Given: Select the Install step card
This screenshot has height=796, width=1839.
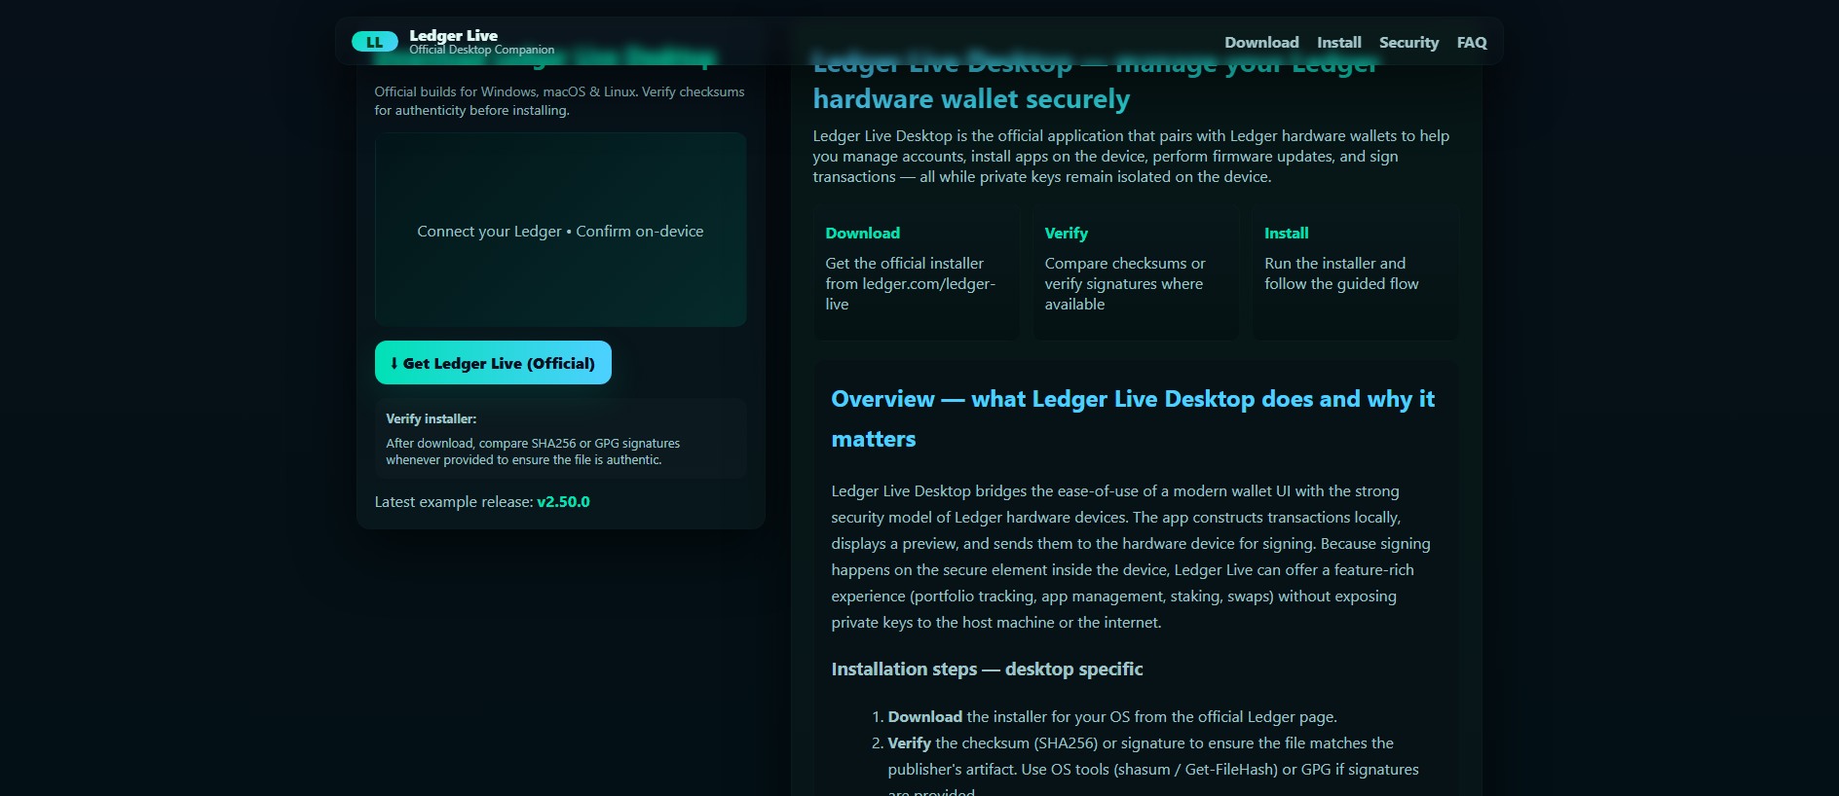Looking at the screenshot, I should pyautogui.click(x=1356, y=272).
